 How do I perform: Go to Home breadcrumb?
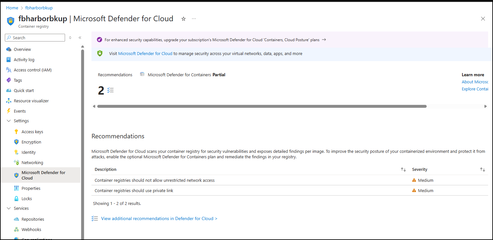click(x=12, y=8)
